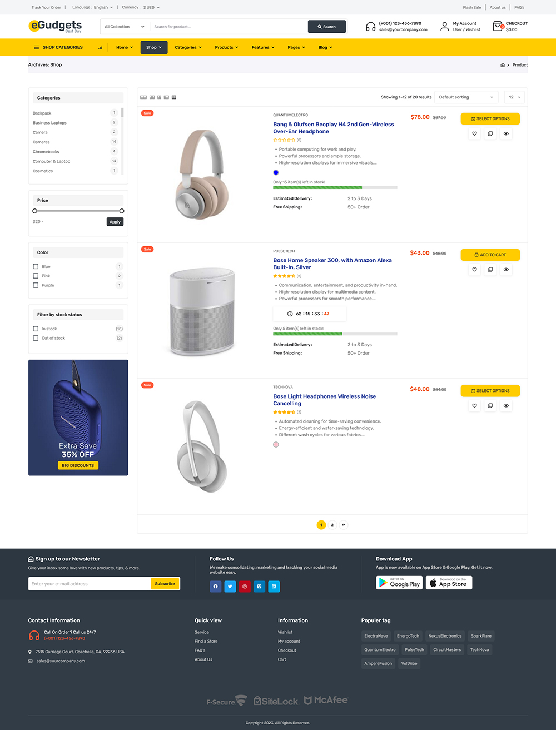Go to home via breadcrumb house icon
This screenshot has width=556, height=730.
503,65
